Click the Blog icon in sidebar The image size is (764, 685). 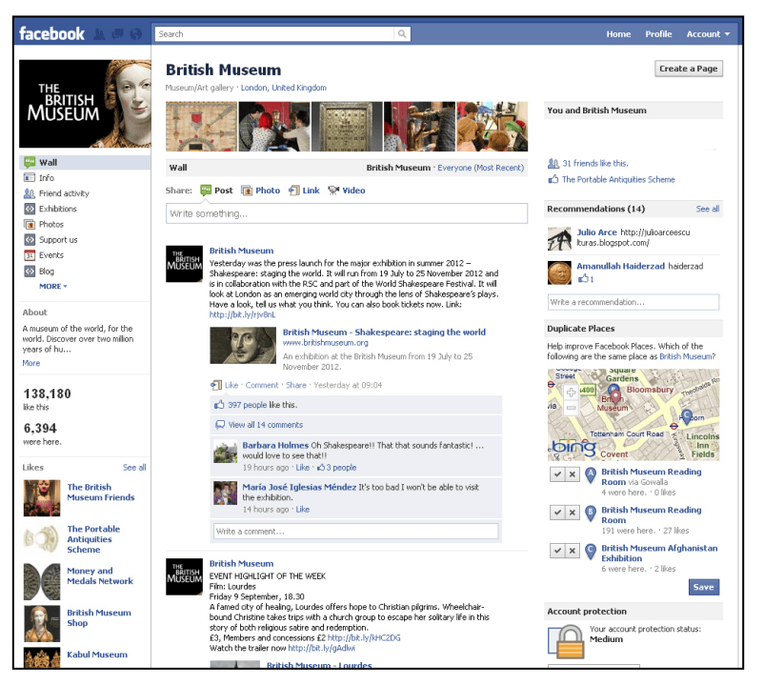[x=30, y=271]
